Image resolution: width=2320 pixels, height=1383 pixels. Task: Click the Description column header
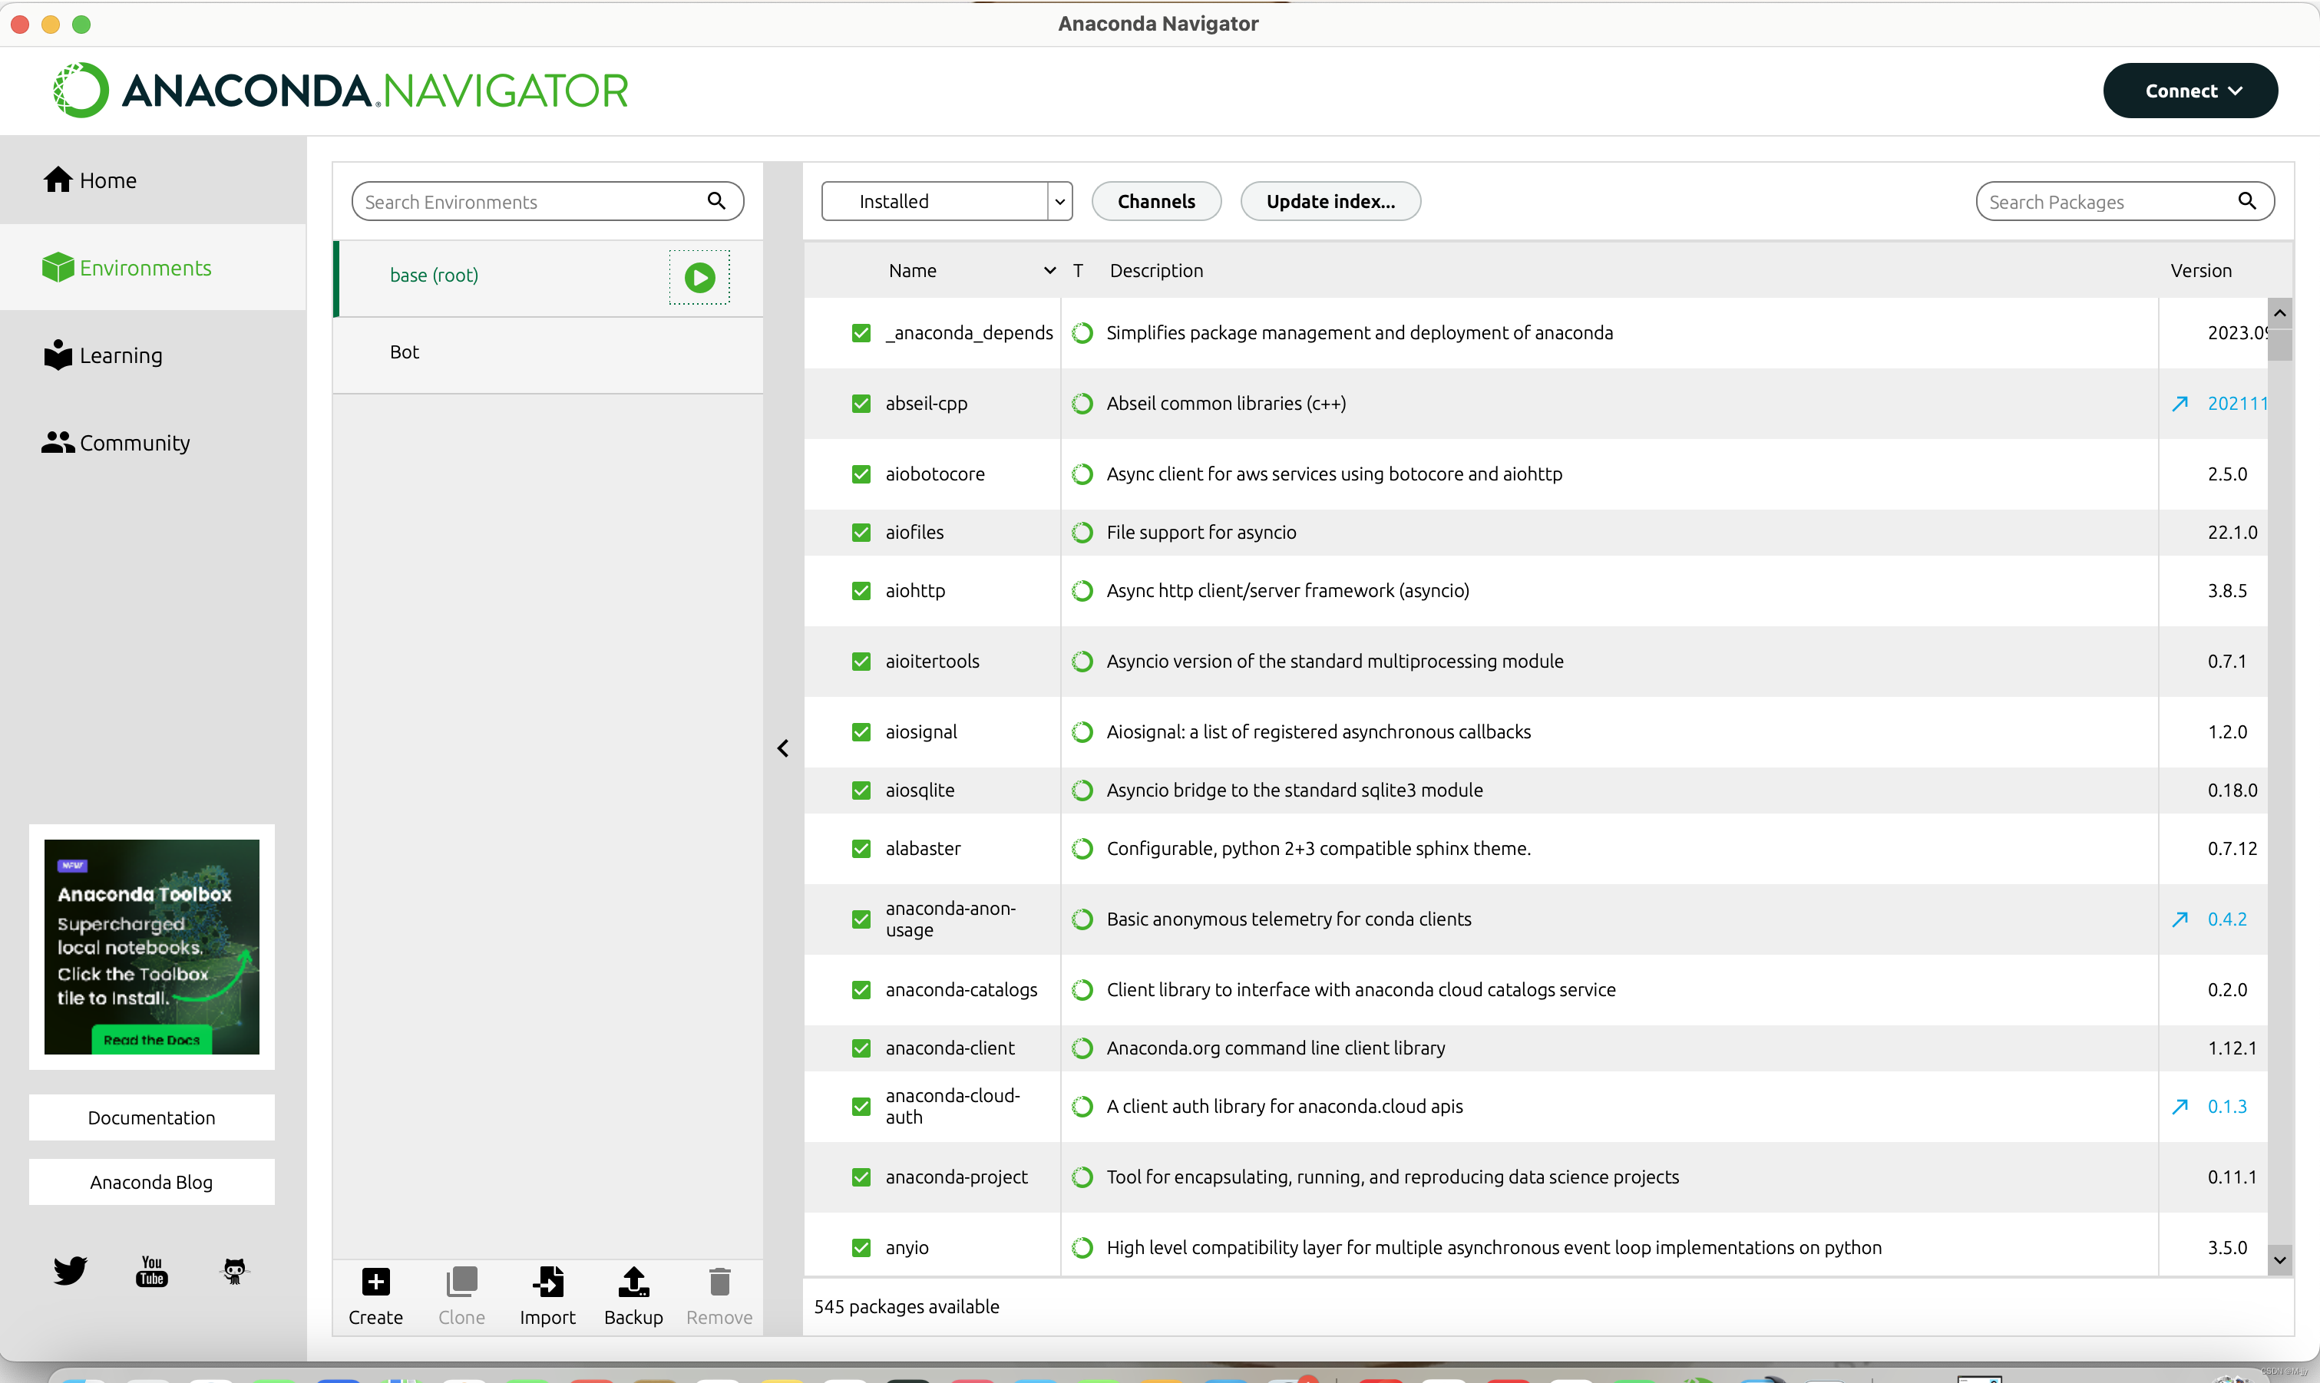[1156, 270]
